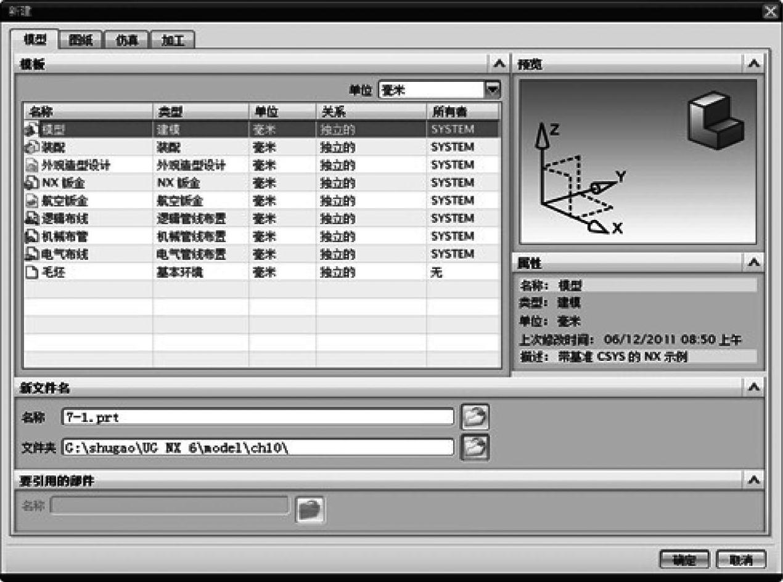
Task: Switch to the 模型 tab
Action: pos(35,39)
